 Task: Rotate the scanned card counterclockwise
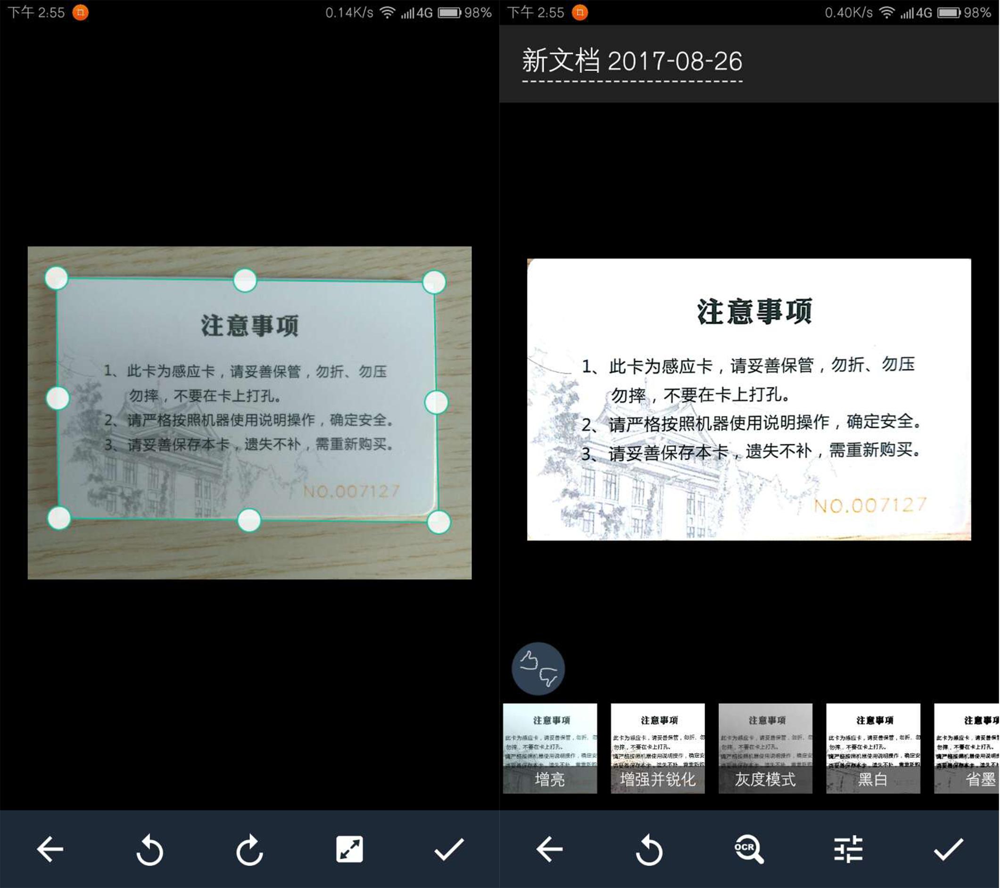pyautogui.click(x=150, y=851)
